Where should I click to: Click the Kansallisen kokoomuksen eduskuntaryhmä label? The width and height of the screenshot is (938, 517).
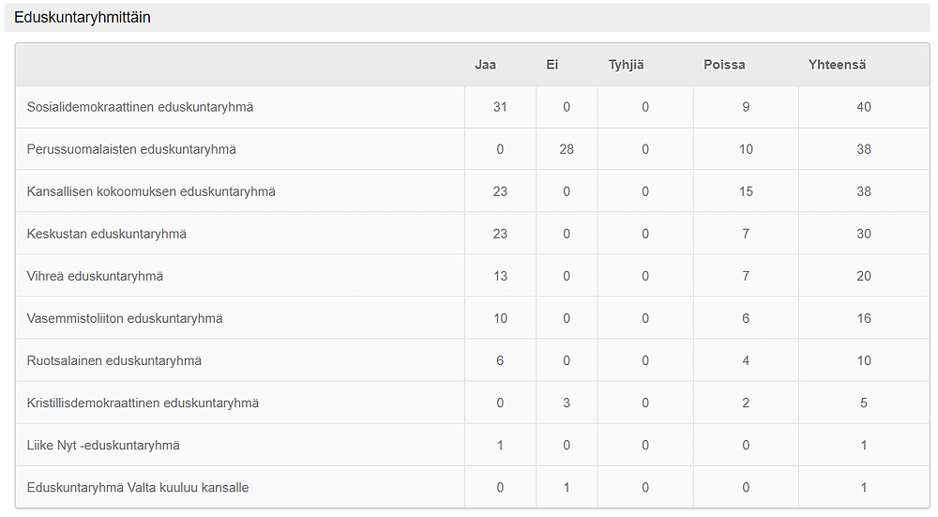pyautogui.click(x=151, y=192)
